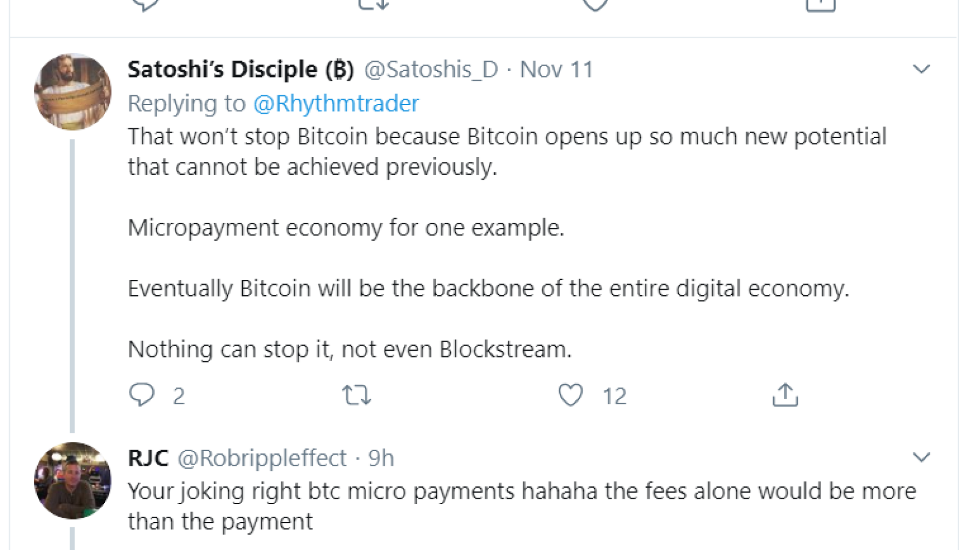Like the tweet at the top of the thread

(x=595, y=5)
